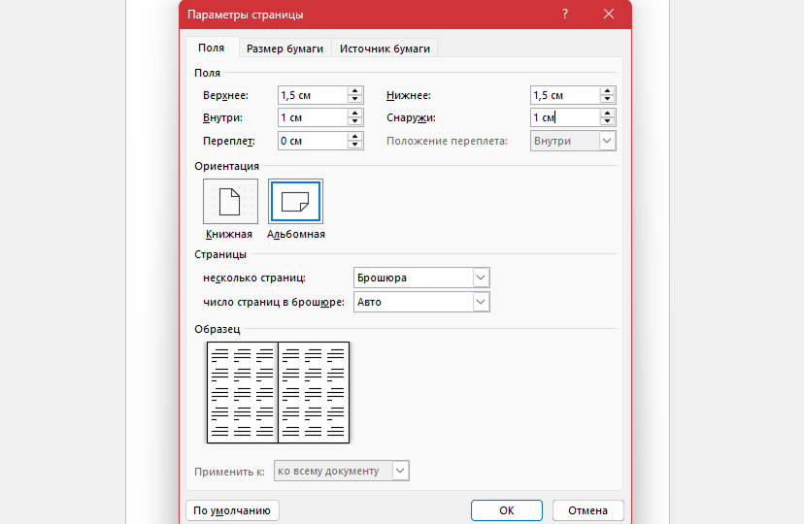The image size is (804, 524).
Task: Switch to the Поля tab
Action: click(212, 48)
